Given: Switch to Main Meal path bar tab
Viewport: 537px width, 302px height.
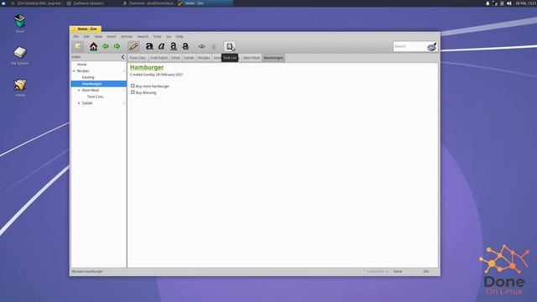Looking at the screenshot, I should click(x=251, y=58).
